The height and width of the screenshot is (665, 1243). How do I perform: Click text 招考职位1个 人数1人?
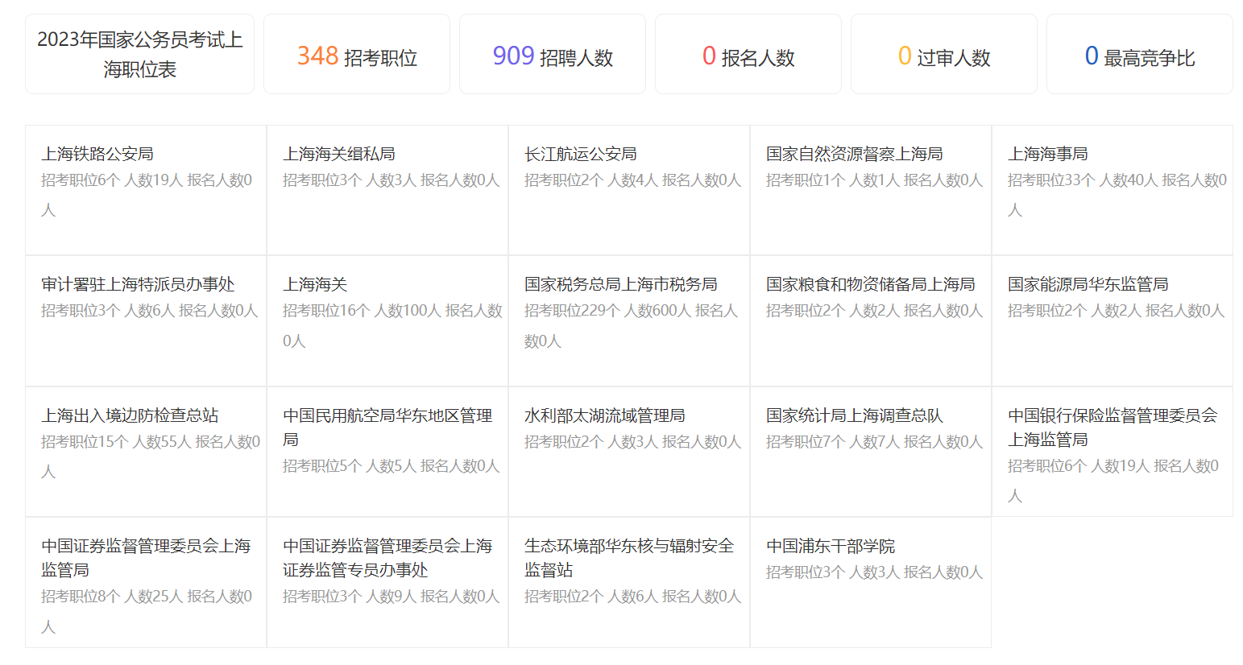tap(833, 180)
